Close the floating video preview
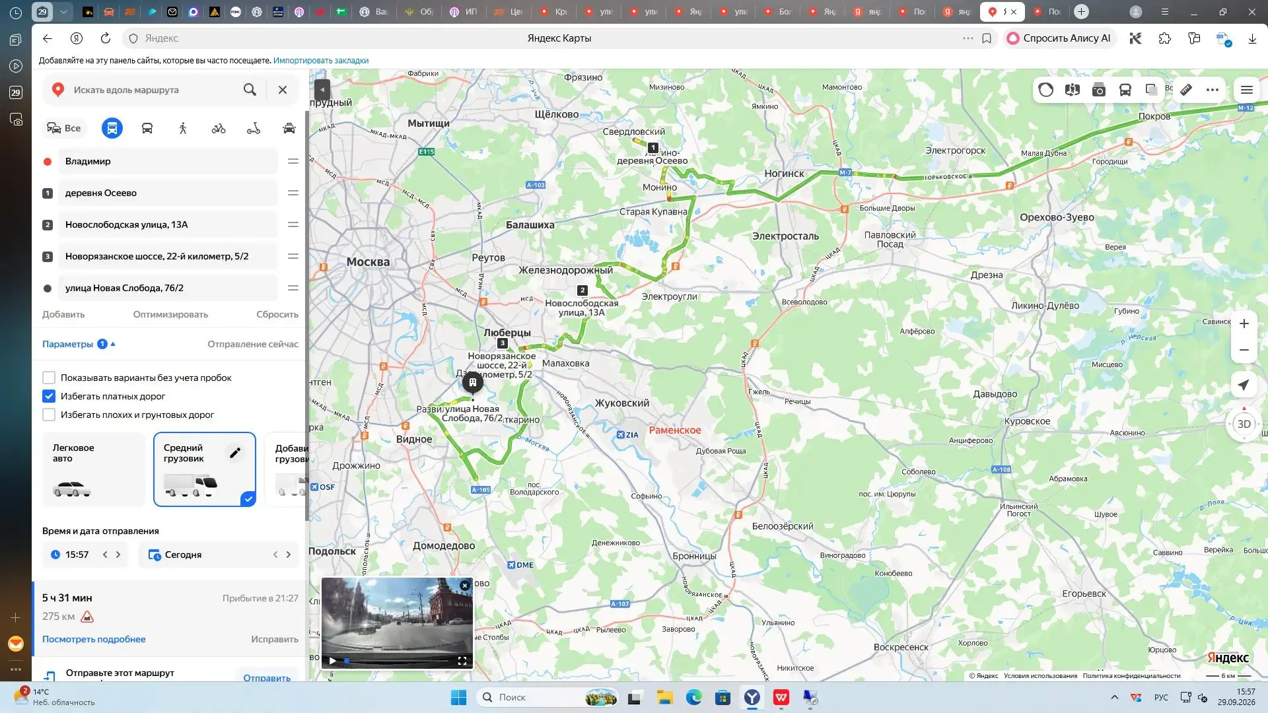1268x713 pixels. [465, 586]
